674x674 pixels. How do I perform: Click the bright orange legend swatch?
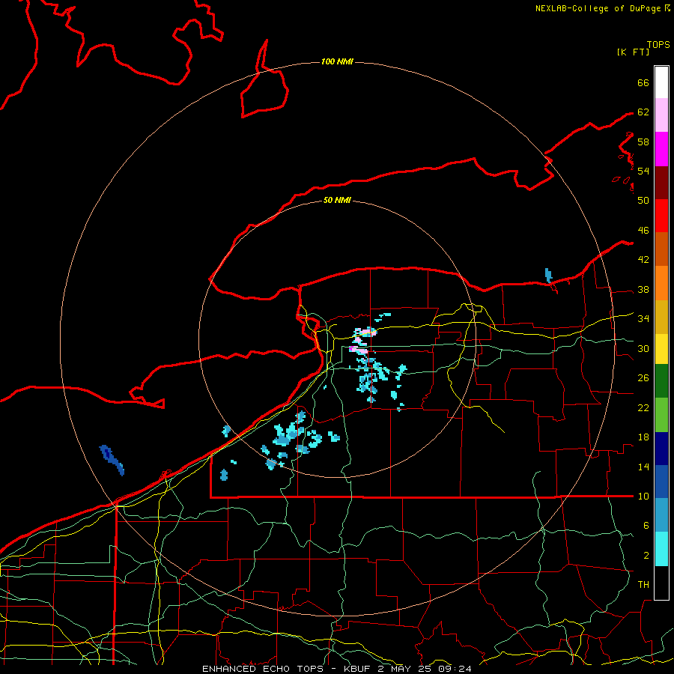(x=661, y=283)
